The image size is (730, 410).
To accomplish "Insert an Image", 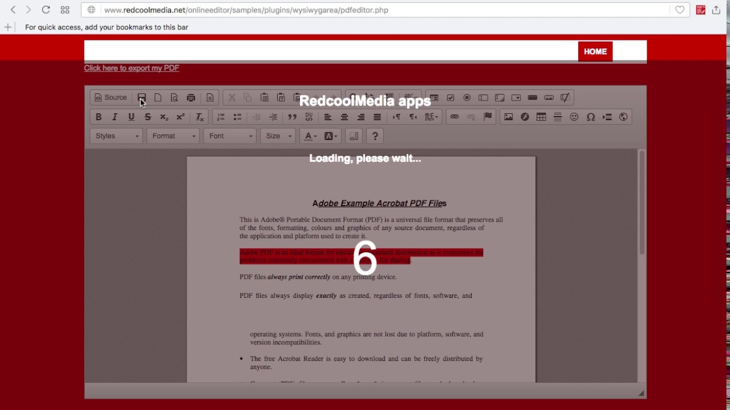I will point(508,117).
